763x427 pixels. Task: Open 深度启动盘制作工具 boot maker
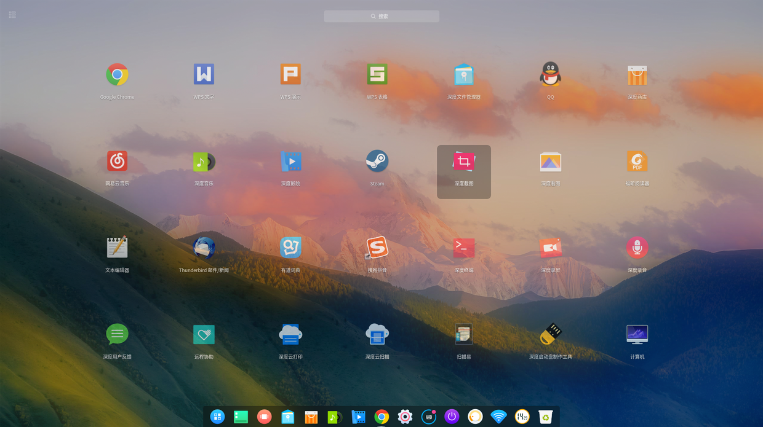click(551, 334)
